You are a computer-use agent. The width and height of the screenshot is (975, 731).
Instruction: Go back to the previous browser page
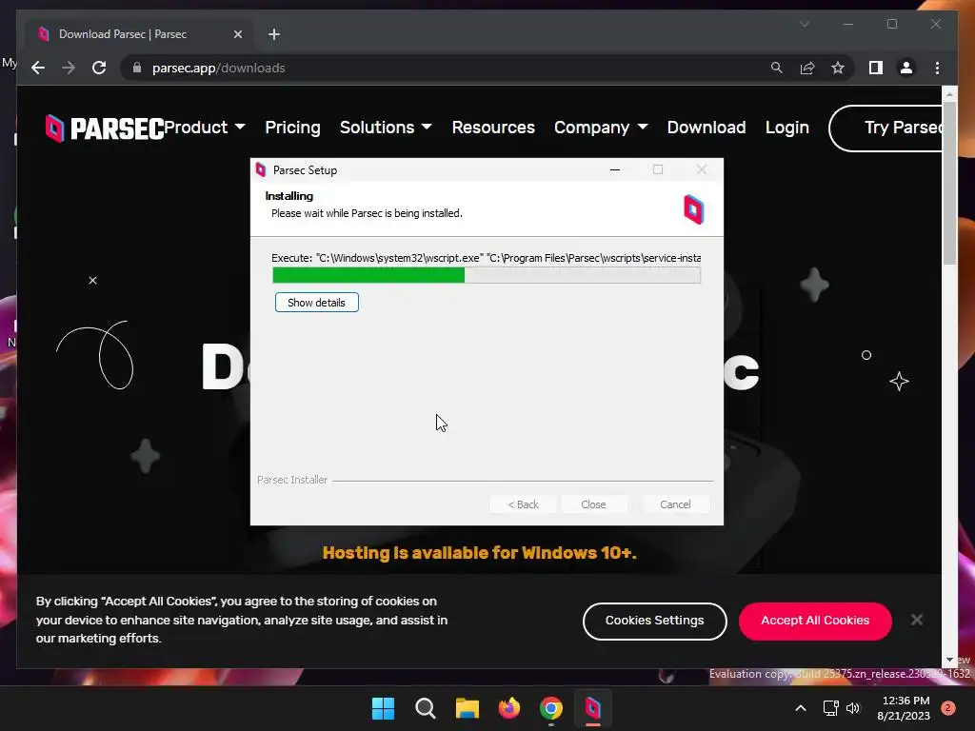coord(38,68)
